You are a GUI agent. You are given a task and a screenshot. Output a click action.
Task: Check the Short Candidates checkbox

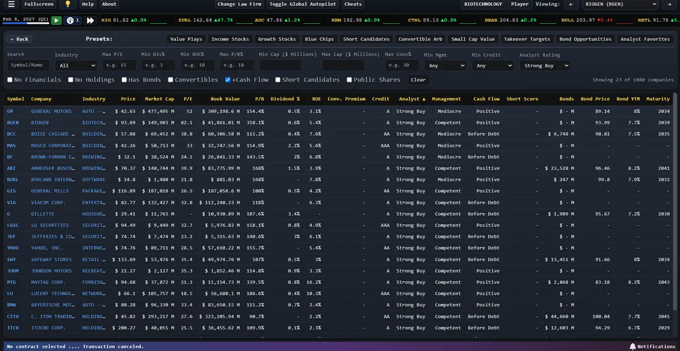(278, 80)
